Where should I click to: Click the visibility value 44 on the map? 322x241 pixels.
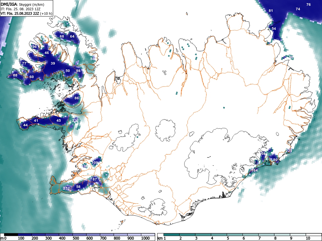25,125
